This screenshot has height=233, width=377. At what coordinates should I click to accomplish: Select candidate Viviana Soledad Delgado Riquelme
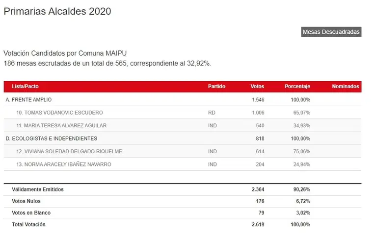[69, 151]
